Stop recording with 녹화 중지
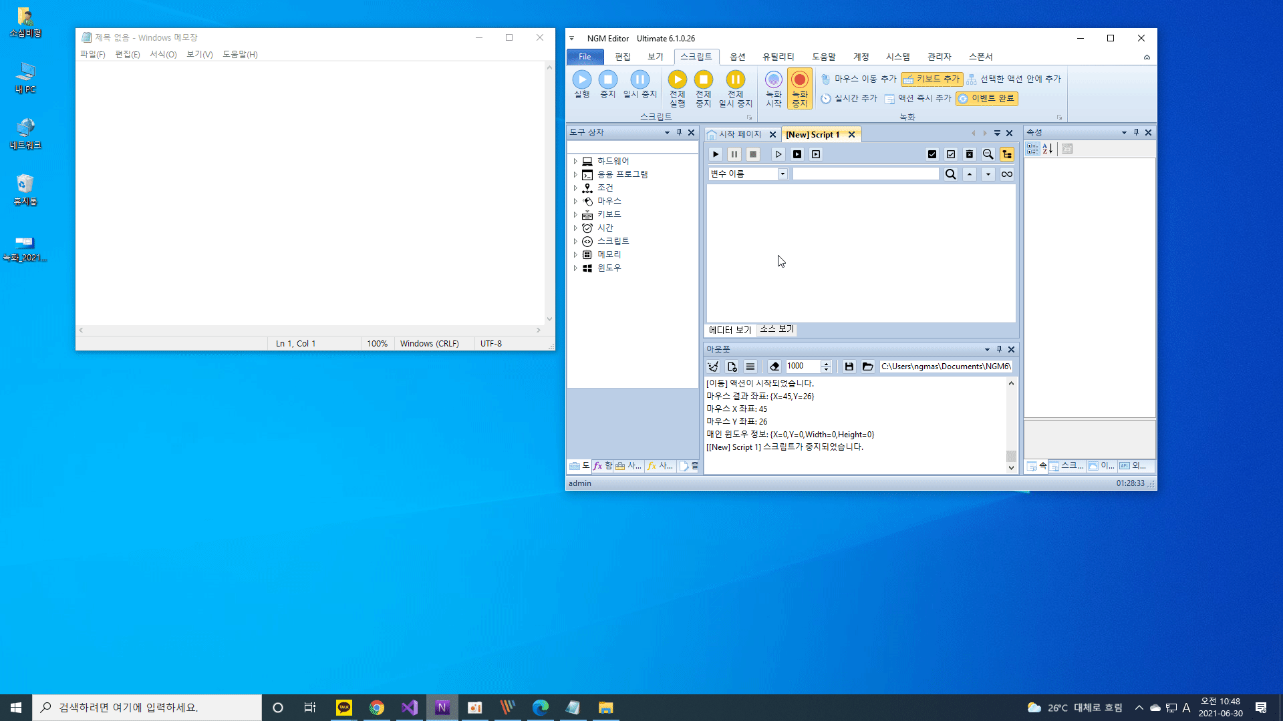The width and height of the screenshot is (1283, 721). click(x=799, y=89)
